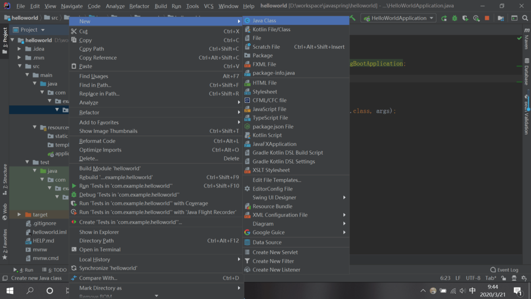Click the Package folder icon
This screenshot has height=299, width=531.
point(247,55)
